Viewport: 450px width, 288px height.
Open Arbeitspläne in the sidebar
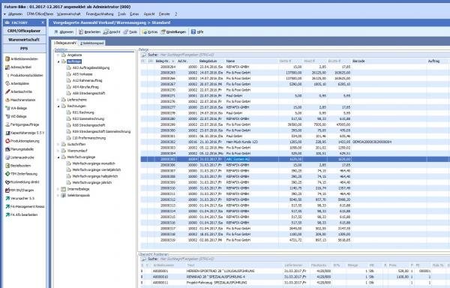[x=17, y=83]
